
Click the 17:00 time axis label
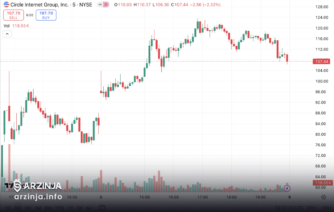pyautogui.click(x=202, y=197)
